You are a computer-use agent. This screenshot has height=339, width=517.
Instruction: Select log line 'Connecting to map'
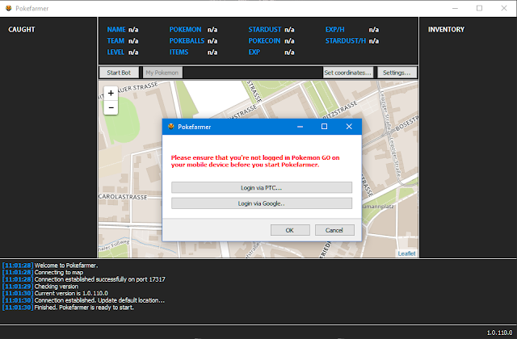coord(59,273)
